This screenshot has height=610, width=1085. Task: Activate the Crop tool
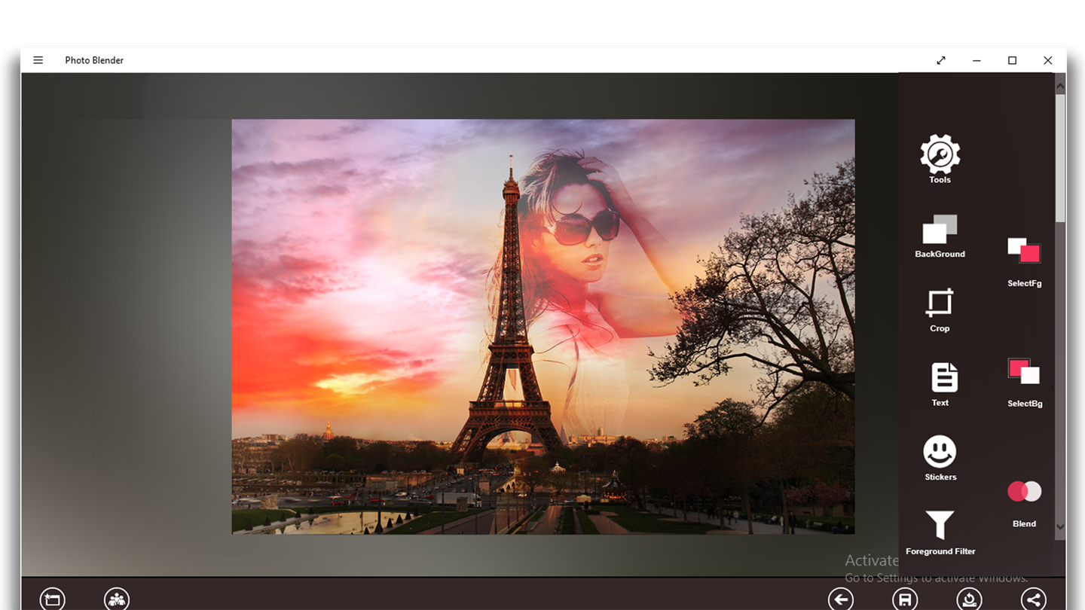click(x=940, y=303)
